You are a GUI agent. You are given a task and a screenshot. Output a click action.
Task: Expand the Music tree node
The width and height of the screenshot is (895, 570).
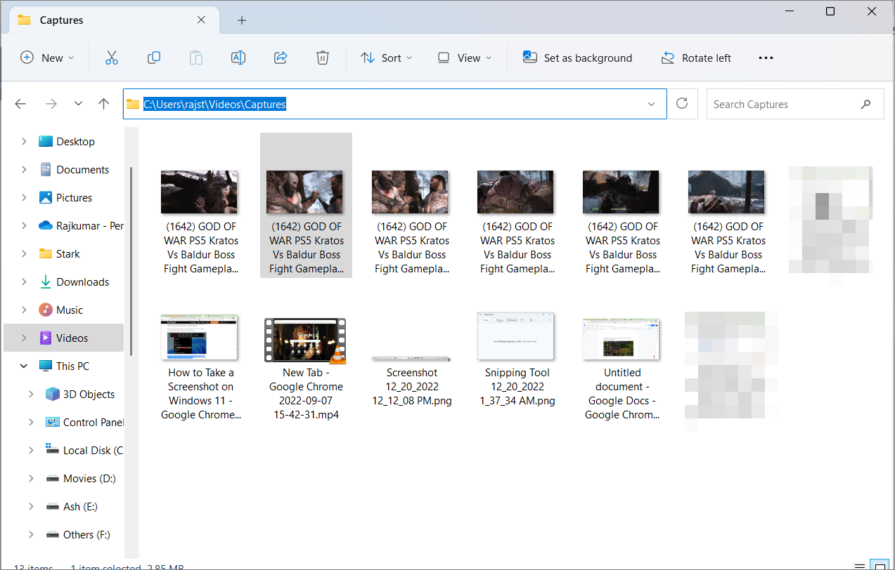click(24, 310)
